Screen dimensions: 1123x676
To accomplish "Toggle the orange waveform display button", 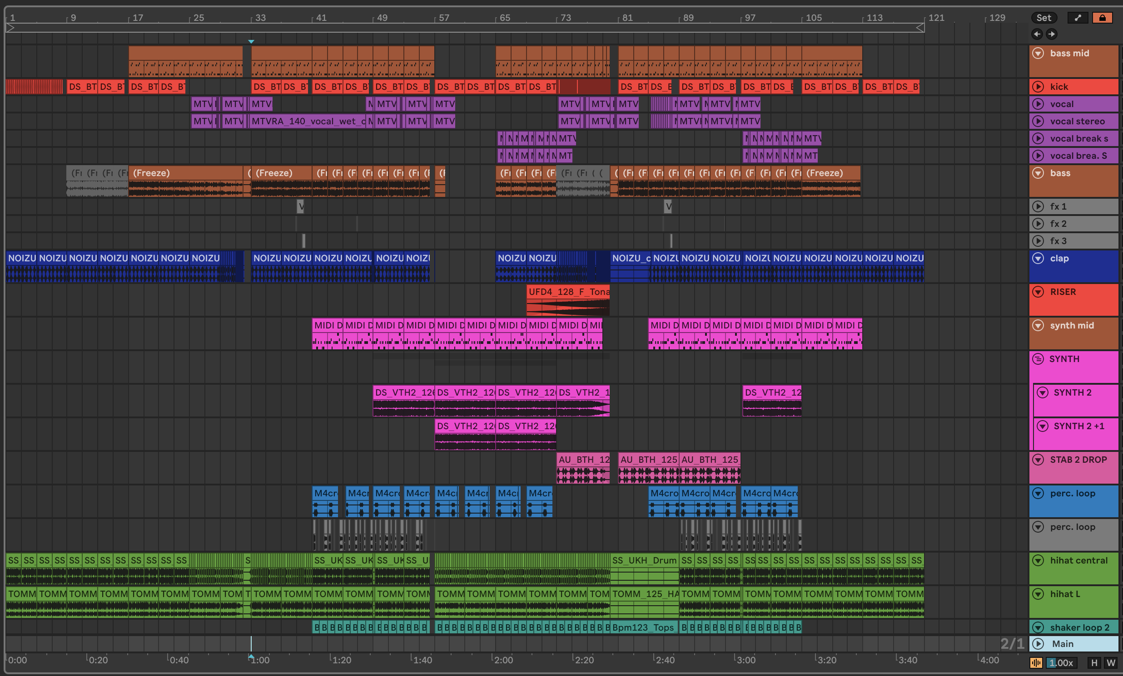I will [x=1035, y=662].
